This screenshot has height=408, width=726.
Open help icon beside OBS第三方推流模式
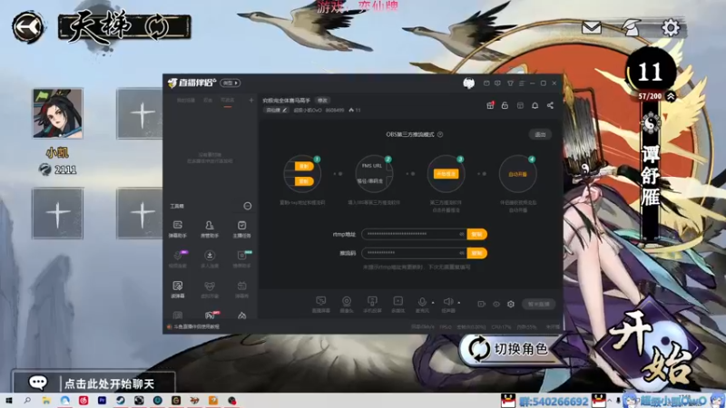(440, 134)
